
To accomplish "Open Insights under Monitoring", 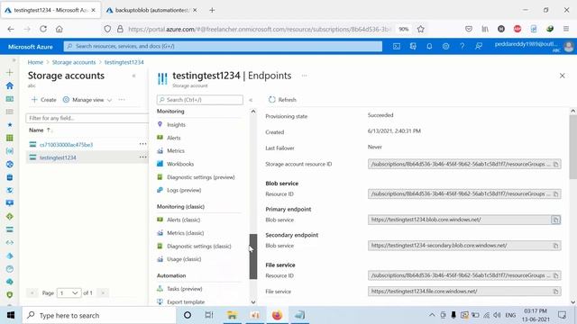I will (176, 125).
